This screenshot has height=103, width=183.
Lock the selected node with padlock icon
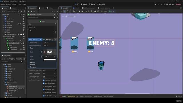coord(95,11)
